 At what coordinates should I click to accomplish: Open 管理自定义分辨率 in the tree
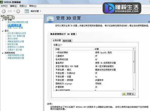click(x=16, y=47)
